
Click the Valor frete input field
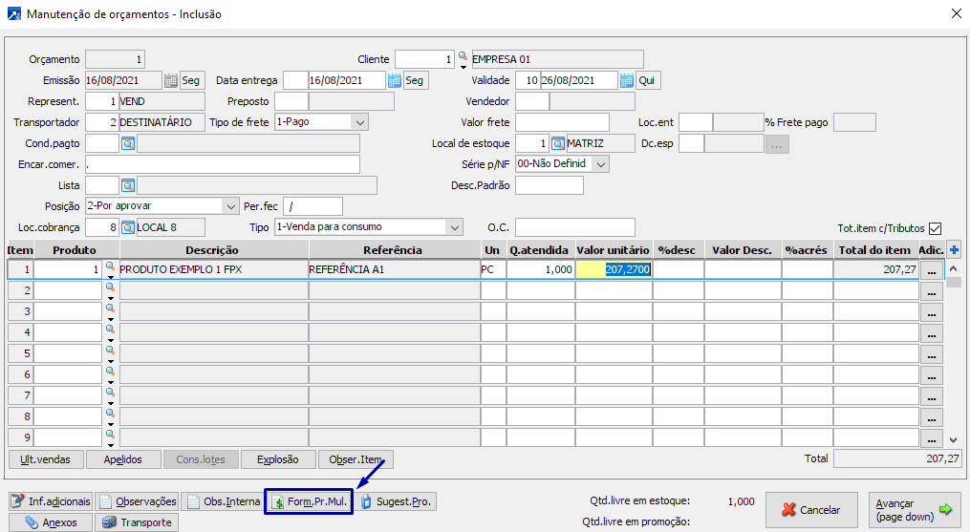562,122
